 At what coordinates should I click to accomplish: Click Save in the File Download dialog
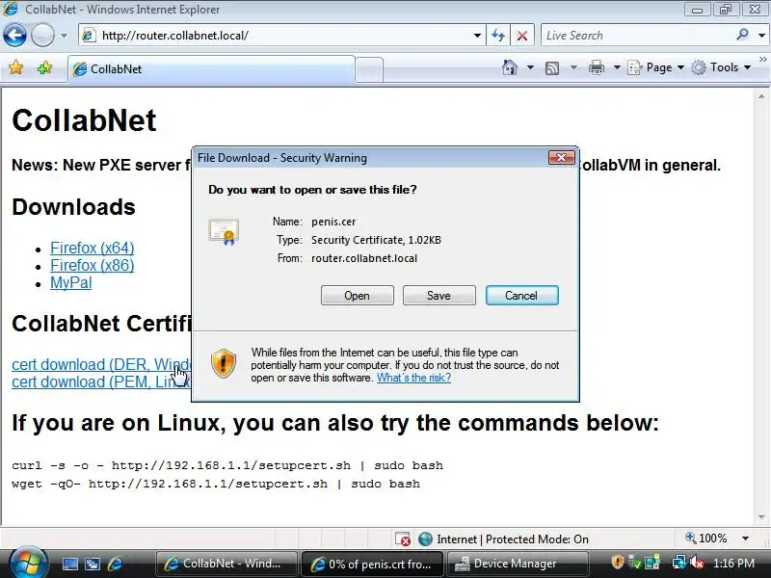[x=439, y=296]
